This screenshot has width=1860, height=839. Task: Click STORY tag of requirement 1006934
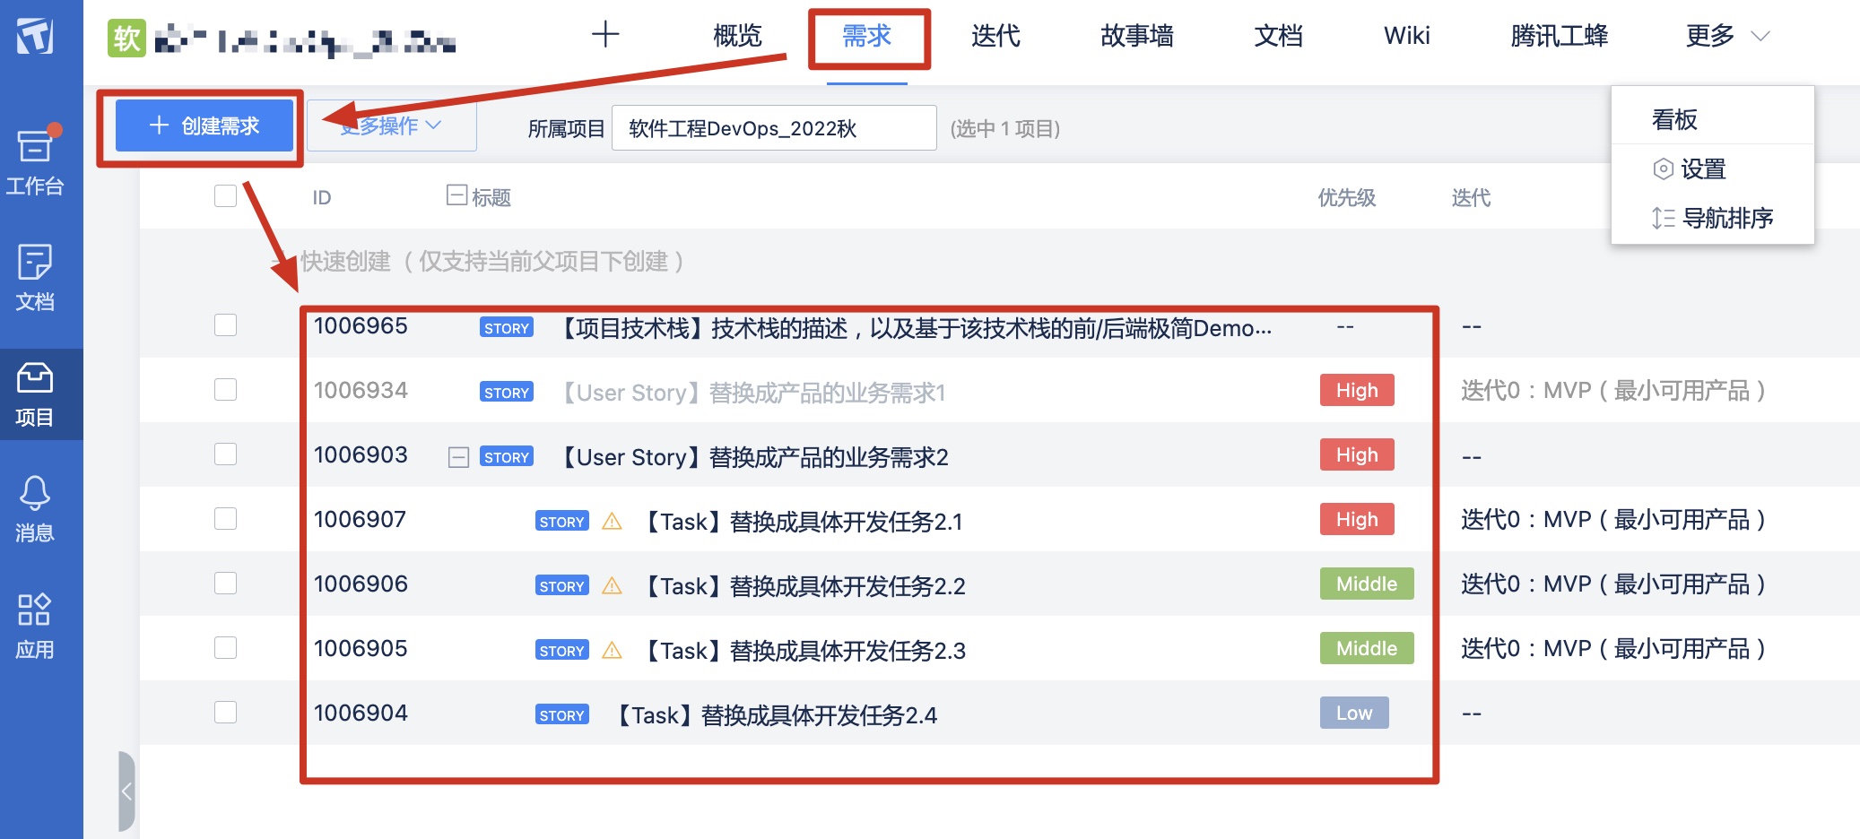click(x=507, y=393)
